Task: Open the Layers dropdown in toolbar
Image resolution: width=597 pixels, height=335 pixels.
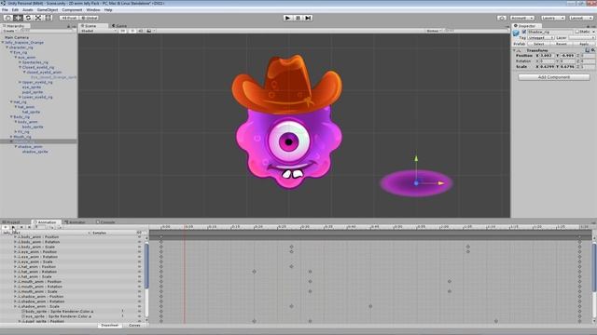Action: click(552, 18)
